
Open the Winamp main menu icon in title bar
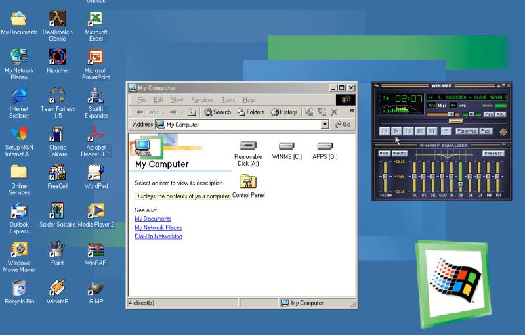[x=376, y=86]
